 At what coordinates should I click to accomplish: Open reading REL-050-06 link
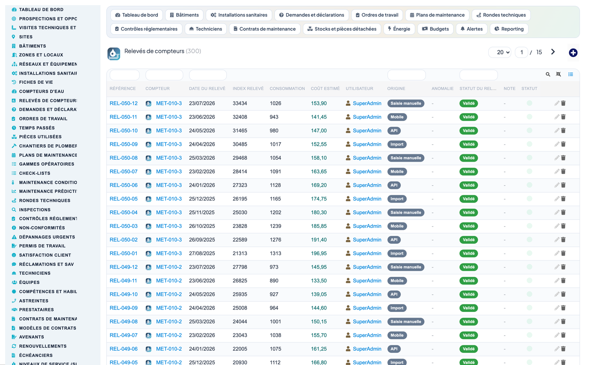(124, 185)
